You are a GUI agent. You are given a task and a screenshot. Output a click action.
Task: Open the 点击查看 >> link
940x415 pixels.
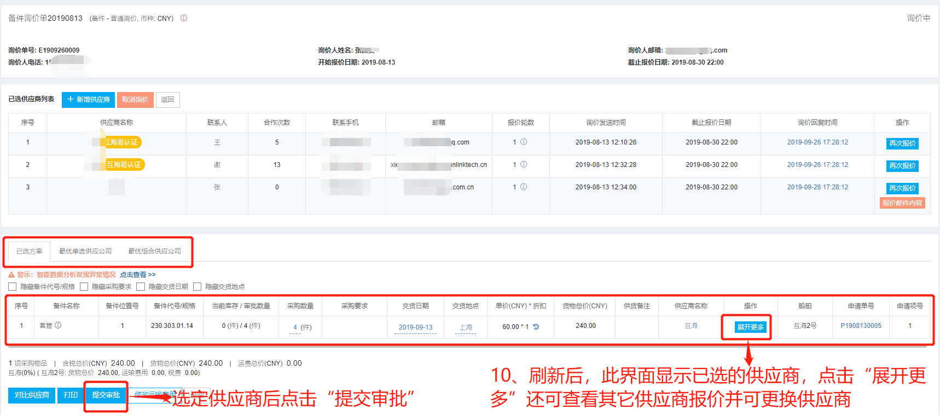click(x=138, y=275)
